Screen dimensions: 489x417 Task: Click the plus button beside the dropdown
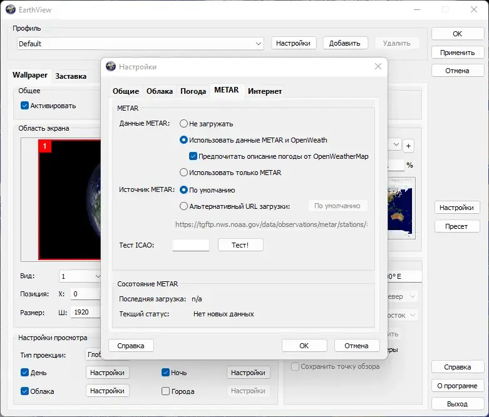(x=408, y=146)
